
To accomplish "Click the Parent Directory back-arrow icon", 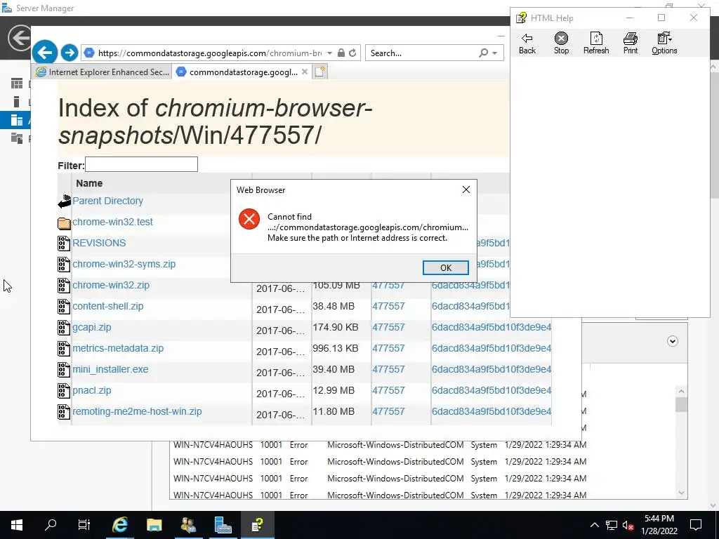I will 64,201.
